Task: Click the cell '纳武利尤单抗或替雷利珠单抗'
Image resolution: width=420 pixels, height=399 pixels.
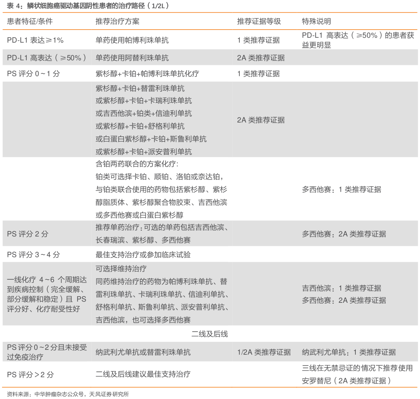Action: [x=143, y=352]
